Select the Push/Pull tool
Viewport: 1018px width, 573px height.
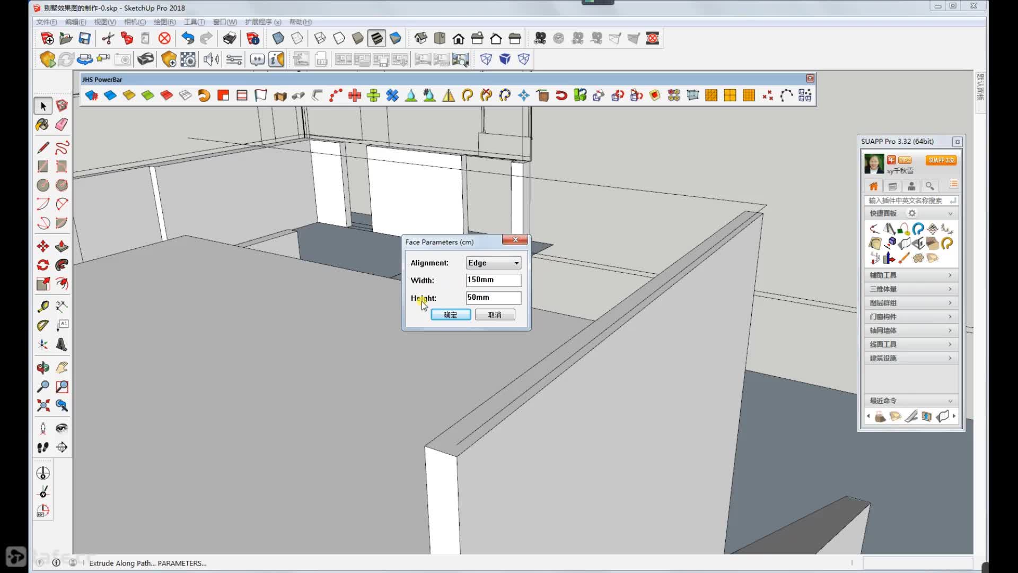62,246
